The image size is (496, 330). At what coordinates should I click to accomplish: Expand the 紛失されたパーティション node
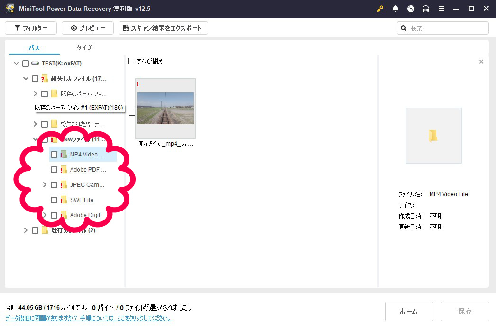35,124
